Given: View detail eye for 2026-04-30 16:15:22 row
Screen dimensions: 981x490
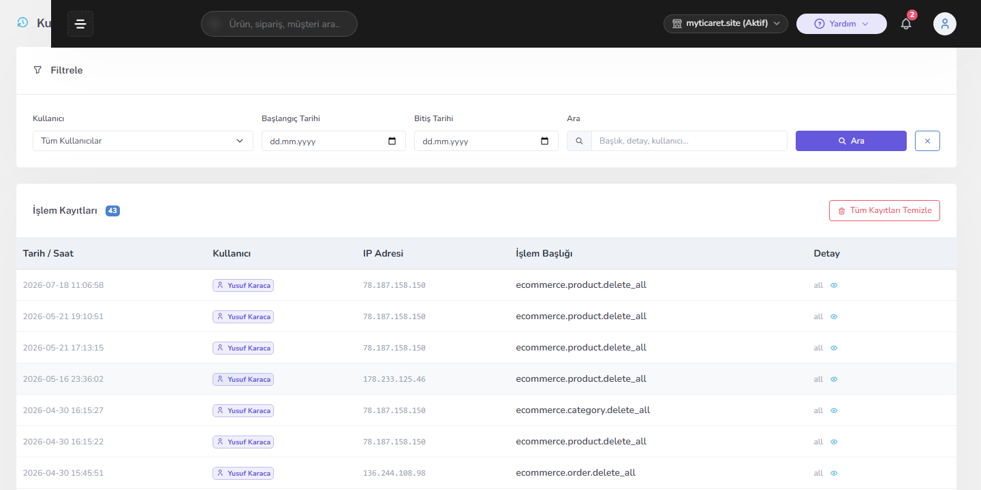Looking at the screenshot, I should (834, 442).
